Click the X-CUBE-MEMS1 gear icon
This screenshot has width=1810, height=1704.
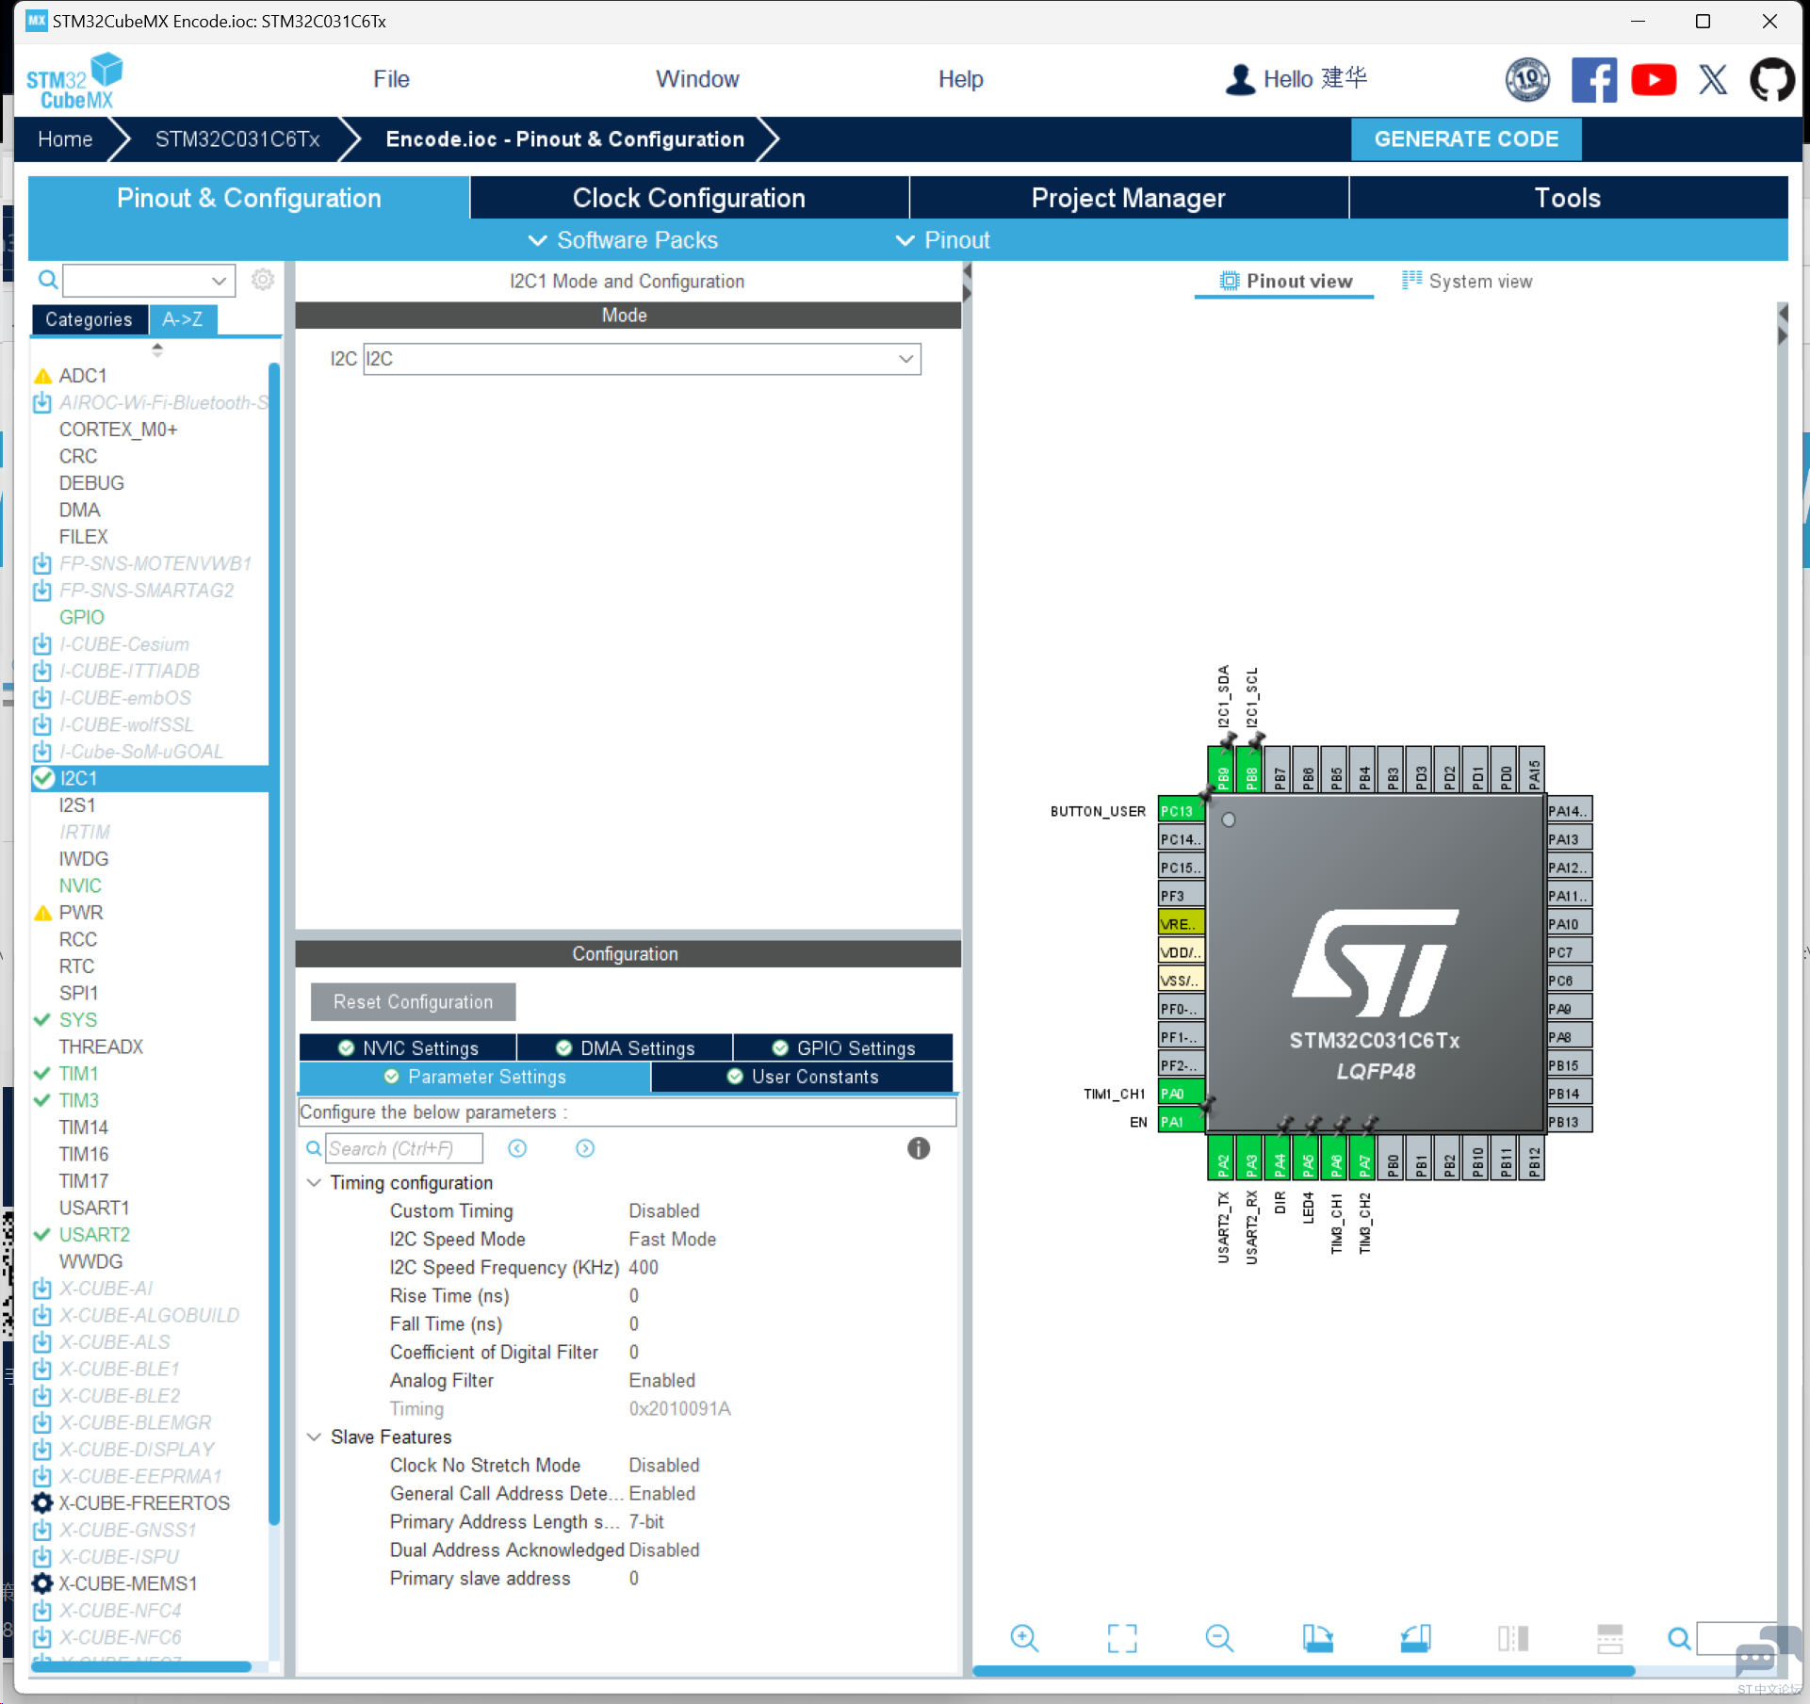[x=42, y=1583]
